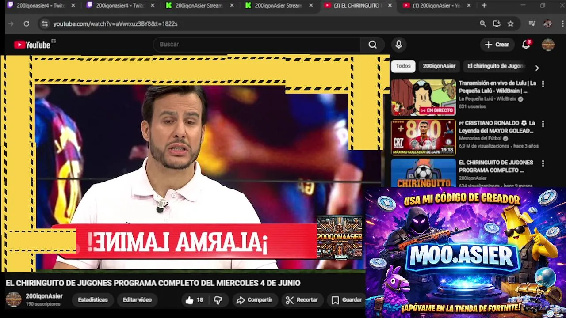Viewport: 566px width, 318px height.
Task: Click the zoom magnifier icon in address bar
Action: (483, 24)
